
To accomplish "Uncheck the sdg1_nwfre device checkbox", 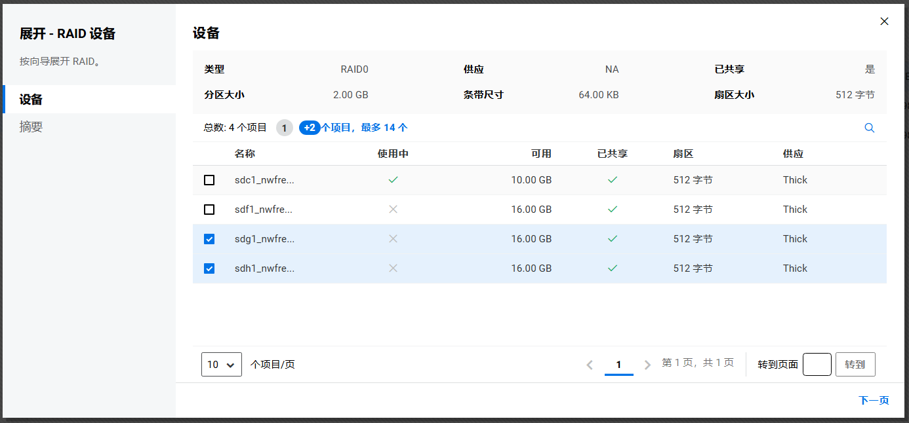I will tap(209, 239).
